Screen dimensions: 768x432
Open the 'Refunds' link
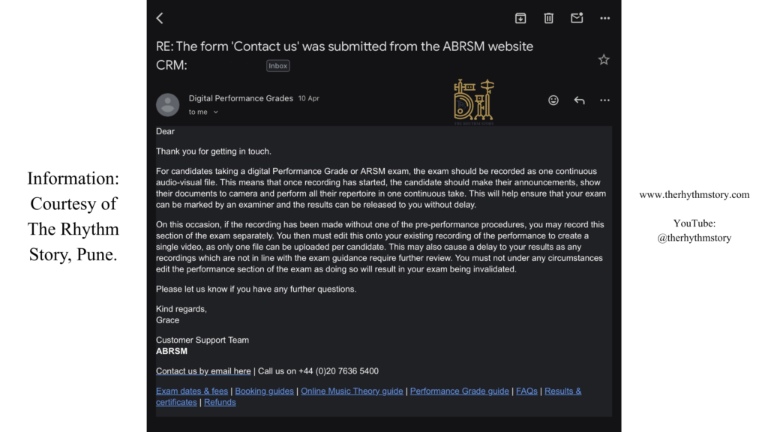tap(220, 401)
